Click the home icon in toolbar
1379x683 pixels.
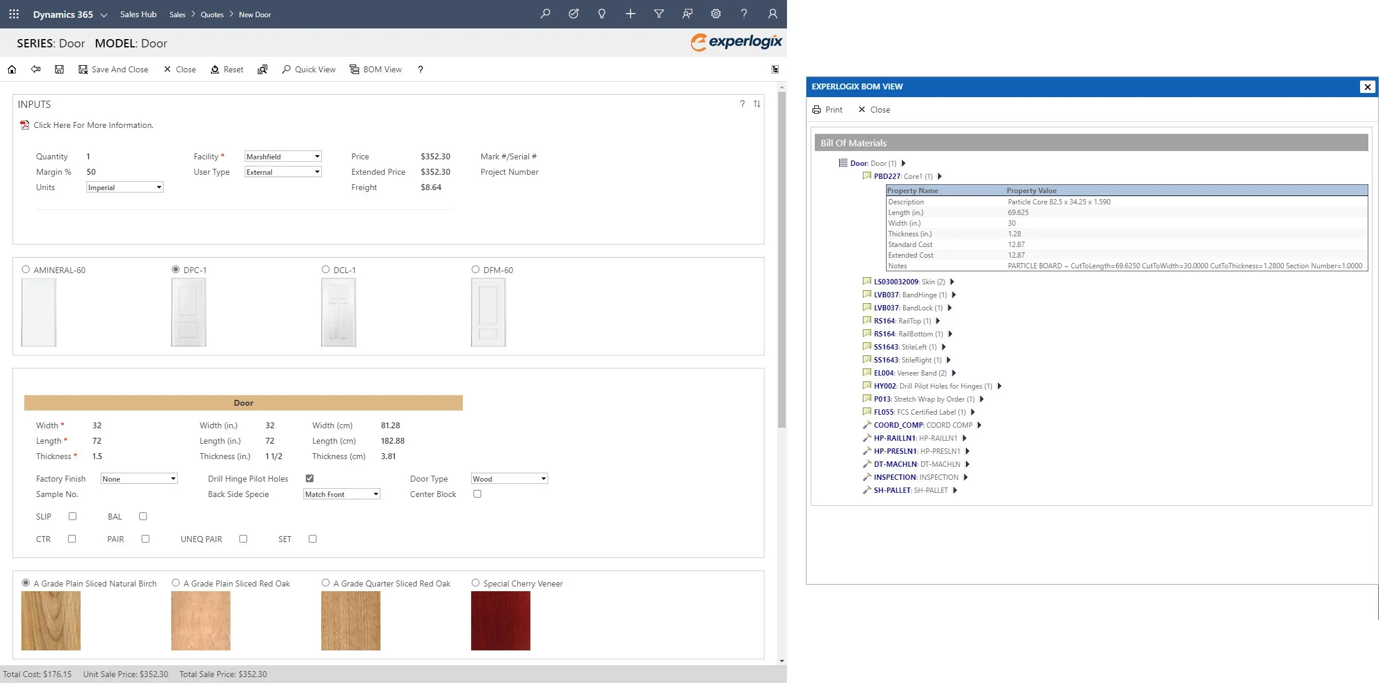tap(12, 69)
